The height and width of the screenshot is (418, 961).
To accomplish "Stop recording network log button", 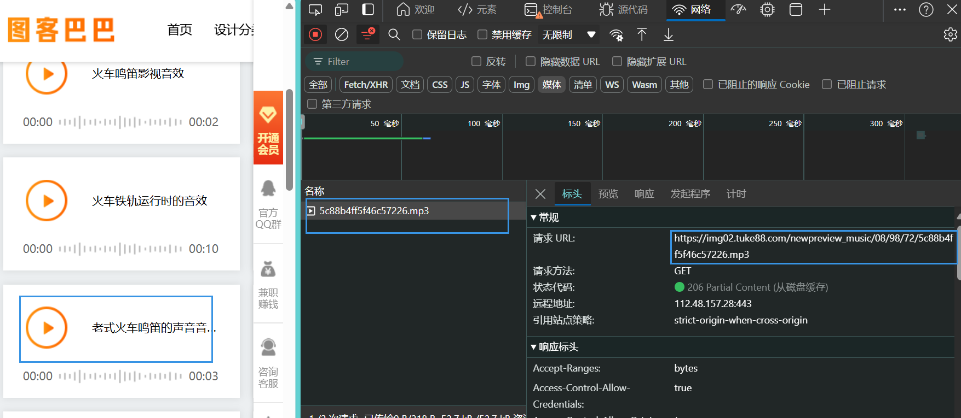I will pyautogui.click(x=315, y=34).
